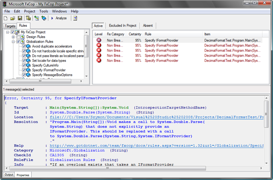Open the Help menu
The height and width of the screenshot is (180, 273).
point(75,11)
